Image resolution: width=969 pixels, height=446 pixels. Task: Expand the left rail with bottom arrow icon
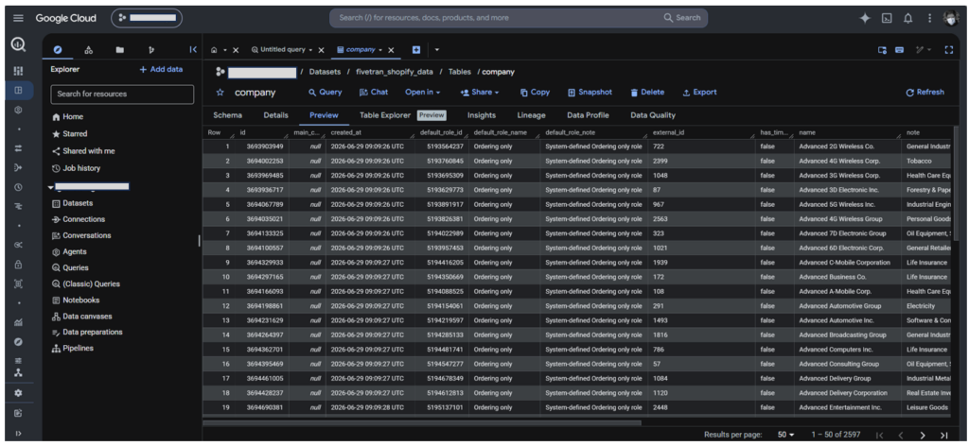pos(19,434)
